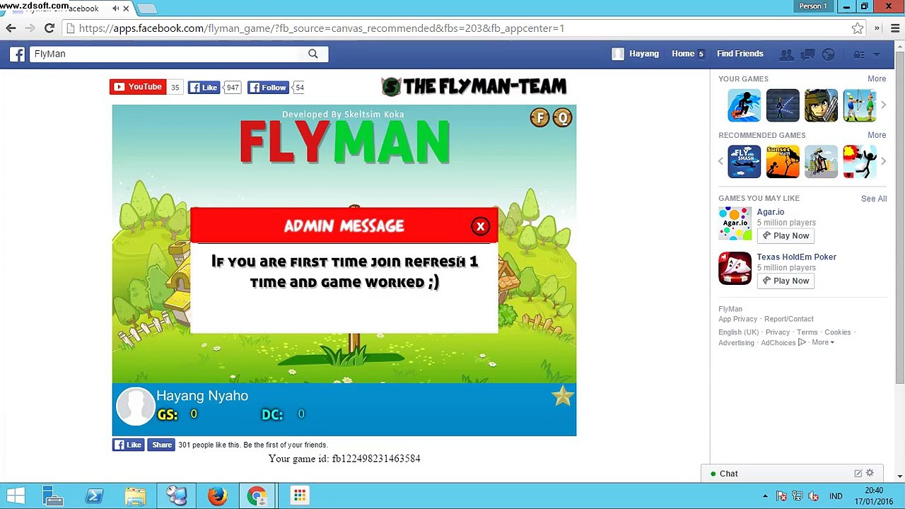Open Find Friends

click(x=740, y=54)
